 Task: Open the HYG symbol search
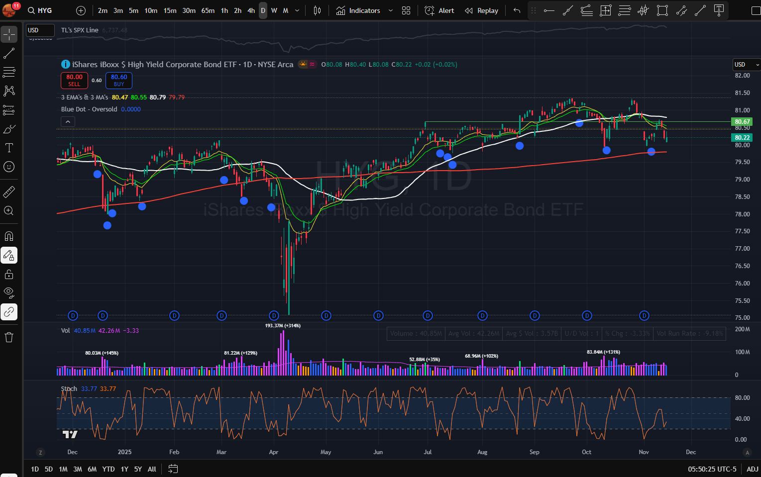(x=40, y=10)
